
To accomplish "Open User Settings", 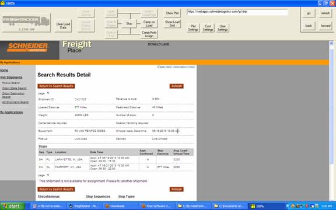I will tap(222, 28).
